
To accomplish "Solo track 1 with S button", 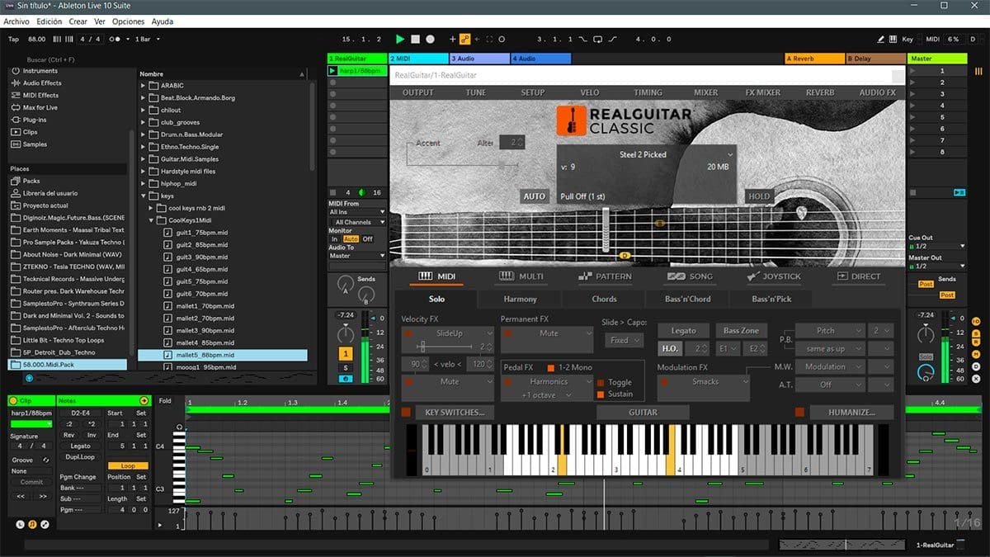I will [347, 367].
